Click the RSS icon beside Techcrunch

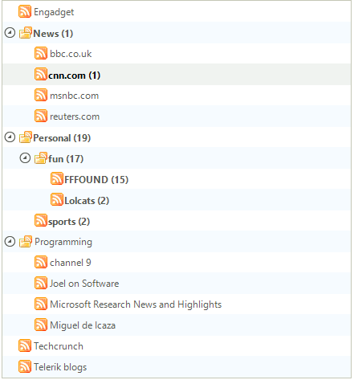click(x=25, y=345)
